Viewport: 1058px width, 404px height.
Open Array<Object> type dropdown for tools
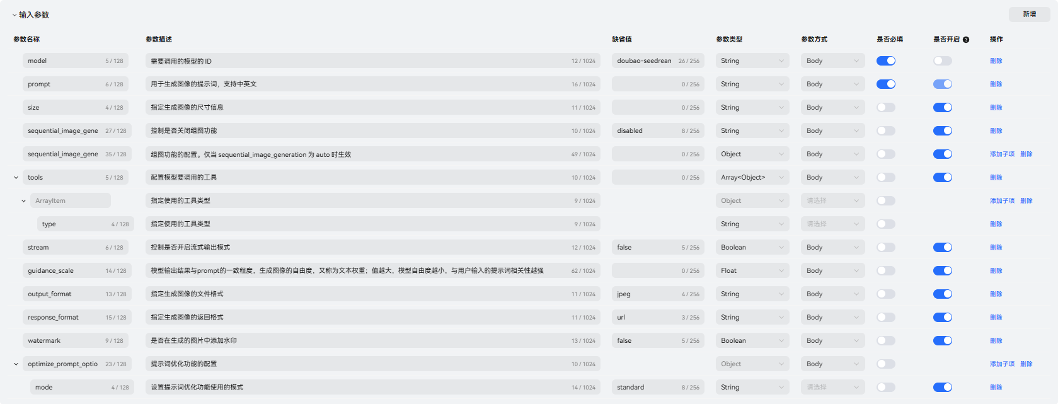(x=752, y=178)
